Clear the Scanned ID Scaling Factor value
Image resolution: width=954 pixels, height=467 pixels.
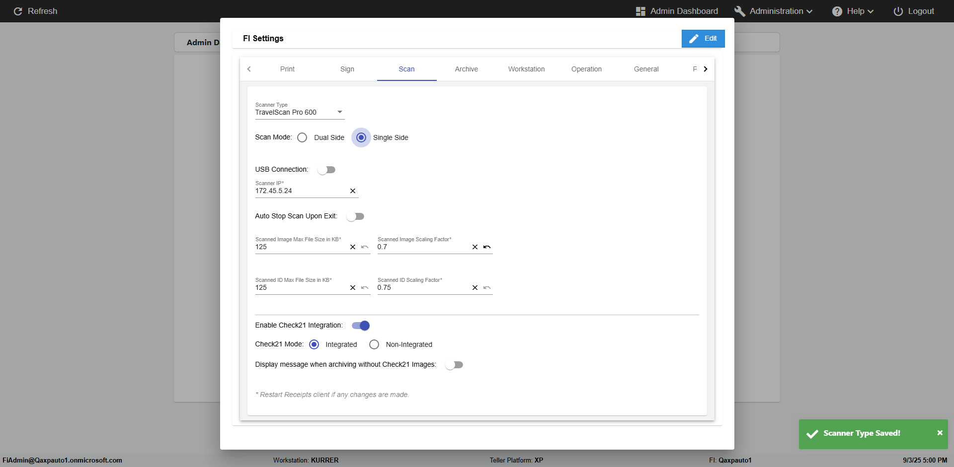coord(475,288)
